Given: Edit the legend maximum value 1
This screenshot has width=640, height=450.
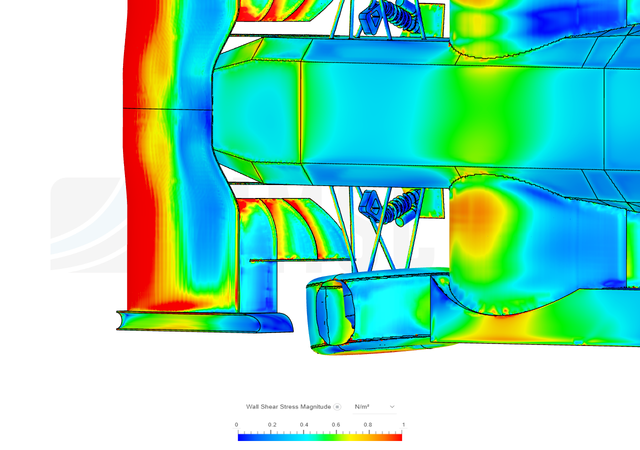Looking at the screenshot, I should pyautogui.click(x=403, y=425).
